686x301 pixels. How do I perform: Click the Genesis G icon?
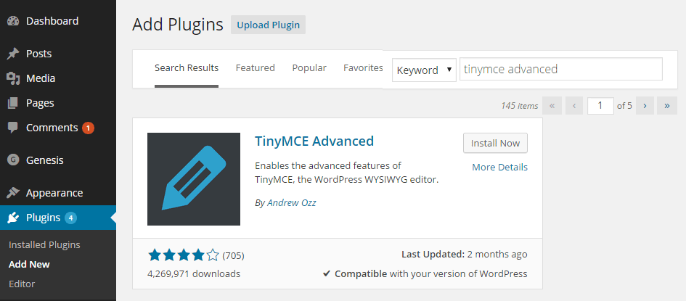12,160
